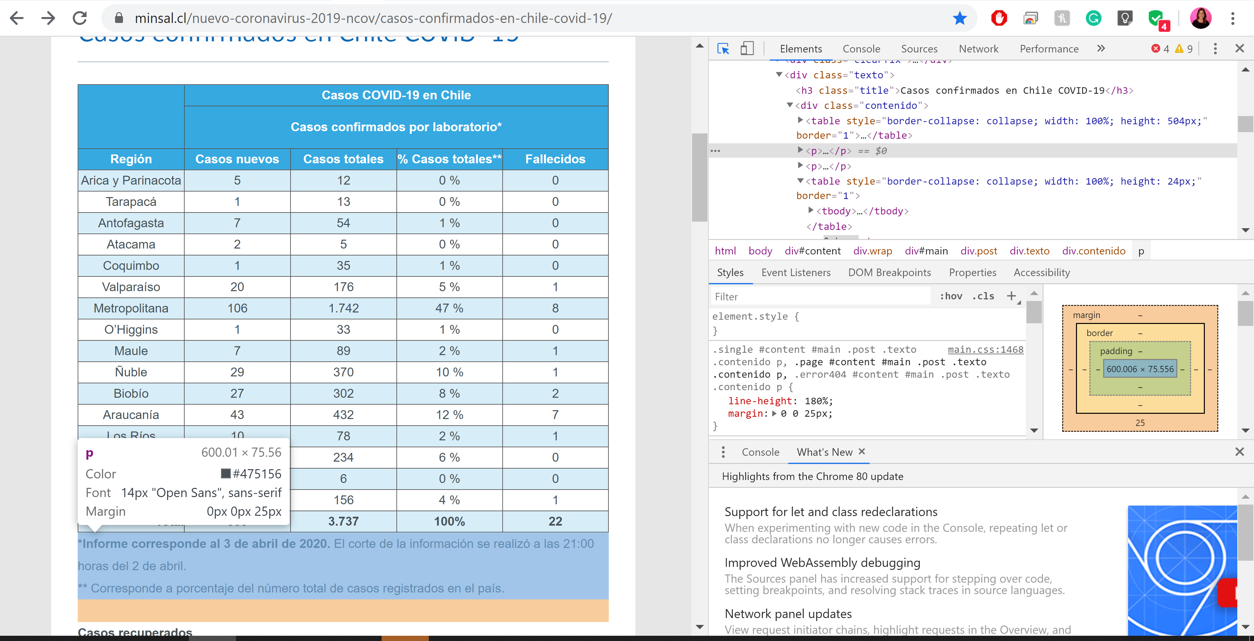Open the Sources tab
The image size is (1254, 641).
919,49
